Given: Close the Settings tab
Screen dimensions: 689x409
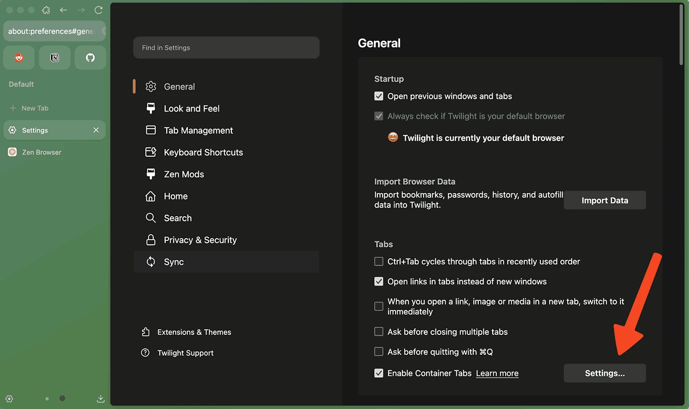Looking at the screenshot, I should 96,130.
